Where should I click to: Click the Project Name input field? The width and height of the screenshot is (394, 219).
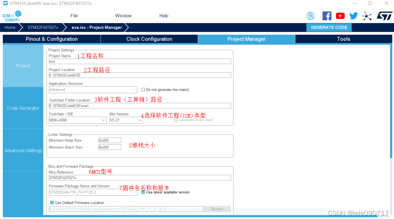[140, 61]
